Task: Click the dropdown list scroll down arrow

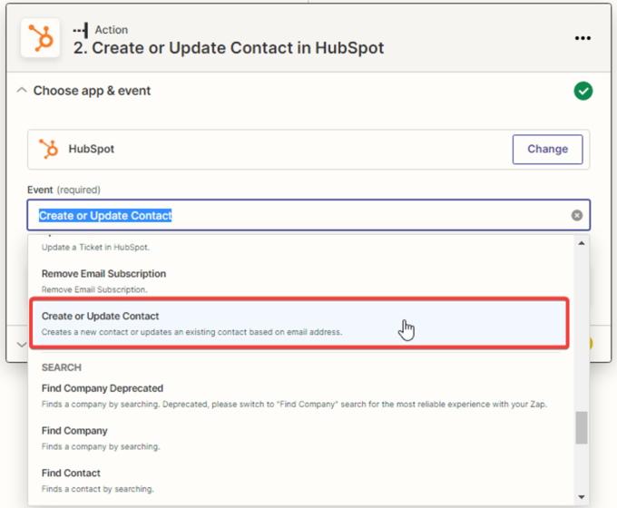Action: click(x=582, y=497)
